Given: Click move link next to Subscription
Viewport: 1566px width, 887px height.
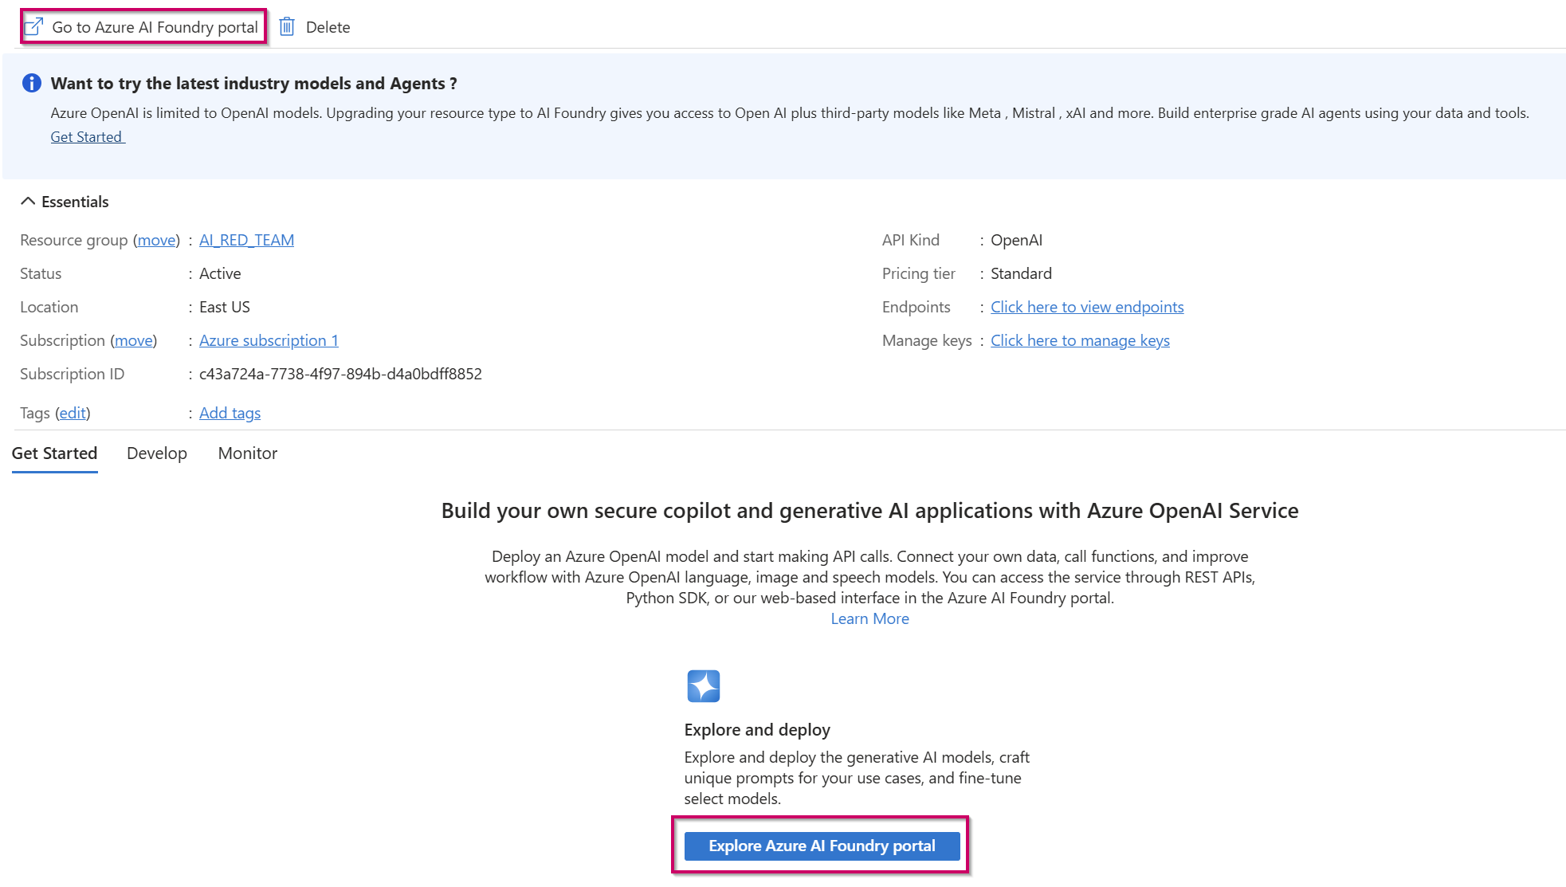Looking at the screenshot, I should pos(133,340).
